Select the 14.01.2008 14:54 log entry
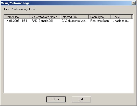137x106 pixels. (x=16, y=21)
